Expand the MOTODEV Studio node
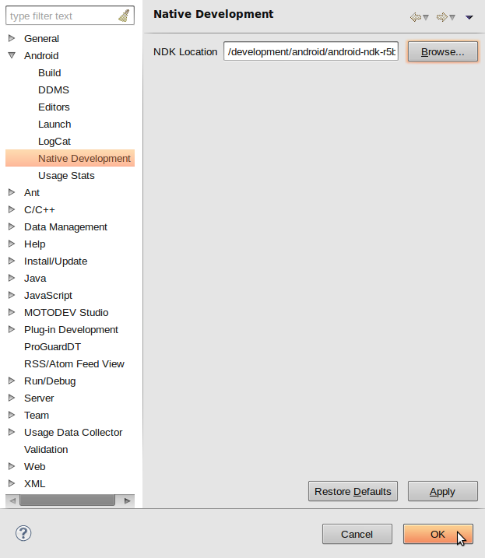Screen dimensions: 485x558 12,312
